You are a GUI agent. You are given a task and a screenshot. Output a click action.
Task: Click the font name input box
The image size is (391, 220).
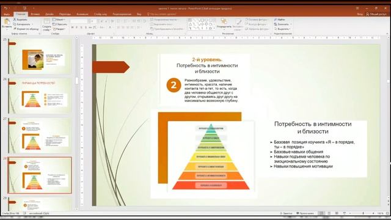[79, 21]
